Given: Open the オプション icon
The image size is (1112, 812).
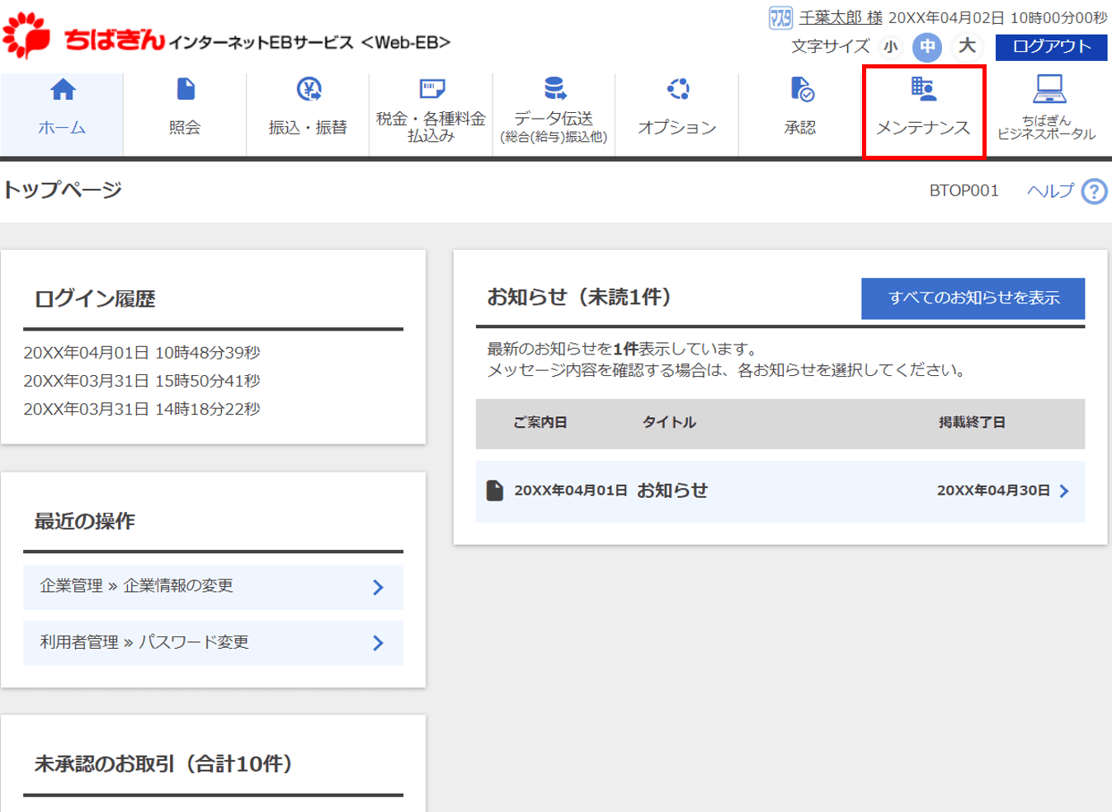Looking at the screenshot, I should 677,89.
